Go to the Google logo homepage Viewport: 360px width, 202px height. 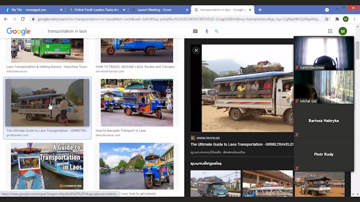click(18, 31)
